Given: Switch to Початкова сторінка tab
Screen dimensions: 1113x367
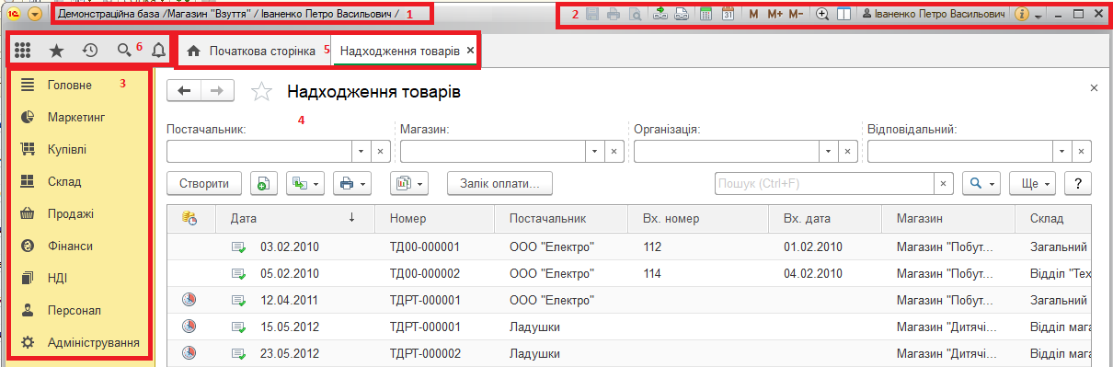Looking at the screenshot, I should tap(253, 51).
